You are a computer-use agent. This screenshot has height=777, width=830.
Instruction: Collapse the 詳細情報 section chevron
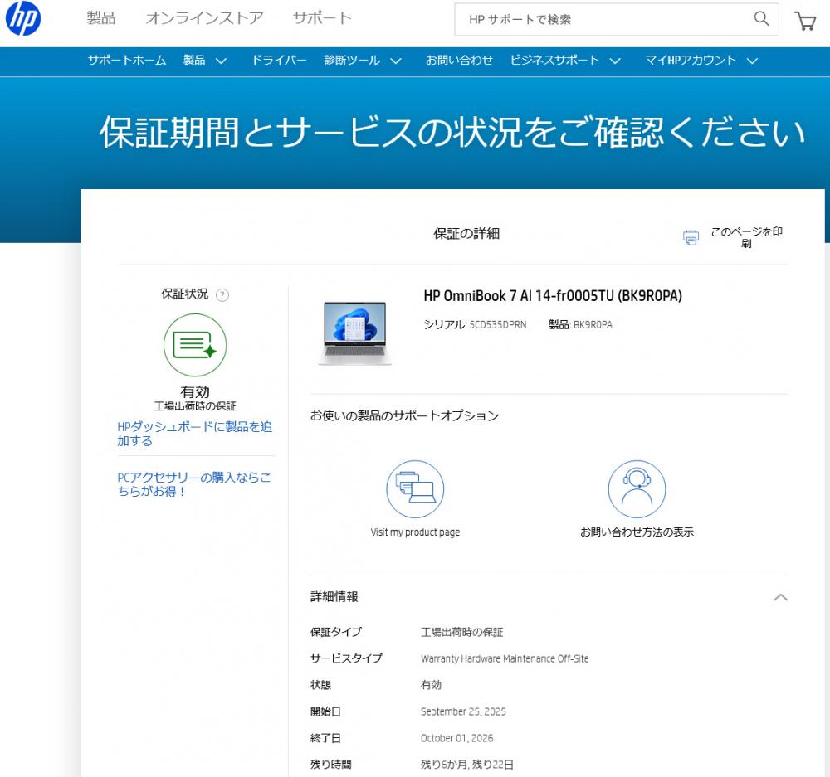coord(780,597)
